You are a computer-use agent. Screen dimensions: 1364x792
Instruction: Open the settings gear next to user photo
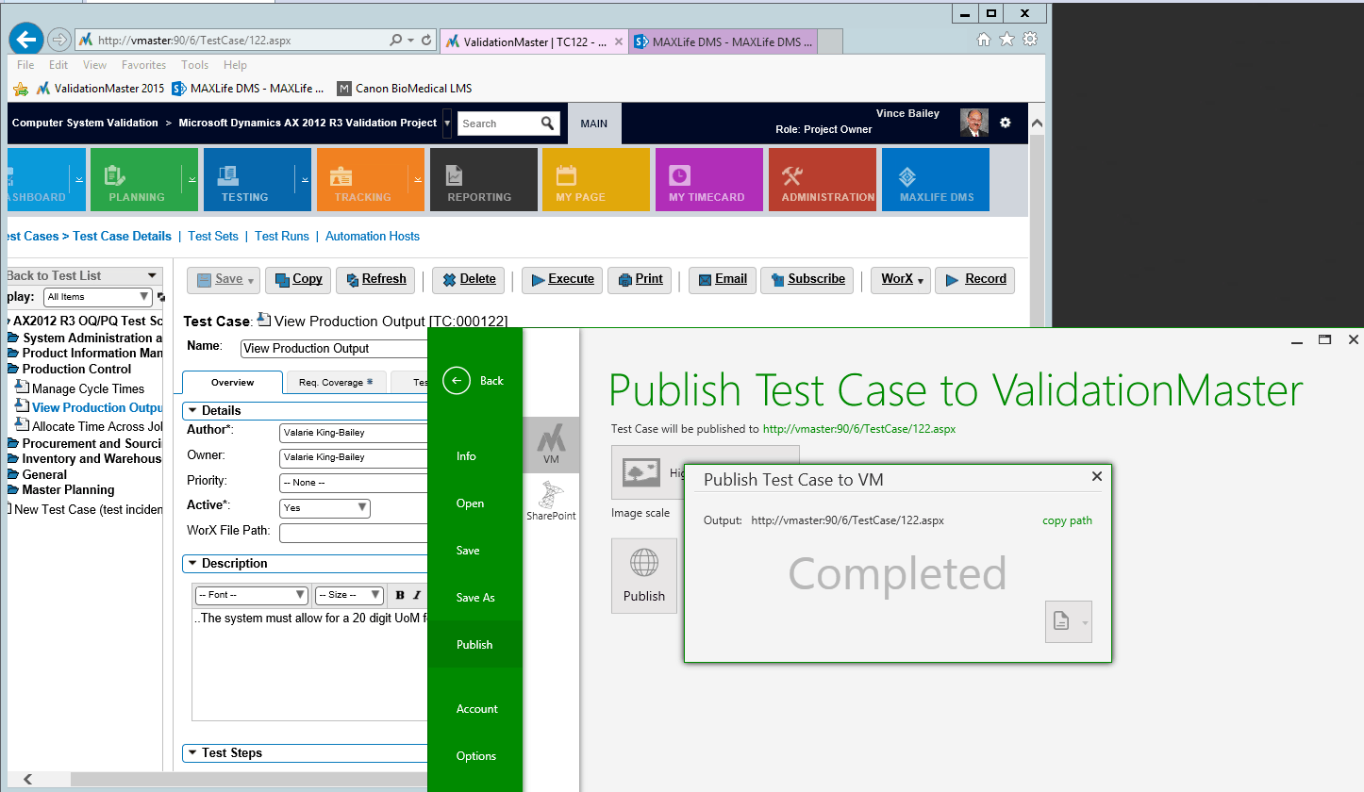coord(1006,123)
